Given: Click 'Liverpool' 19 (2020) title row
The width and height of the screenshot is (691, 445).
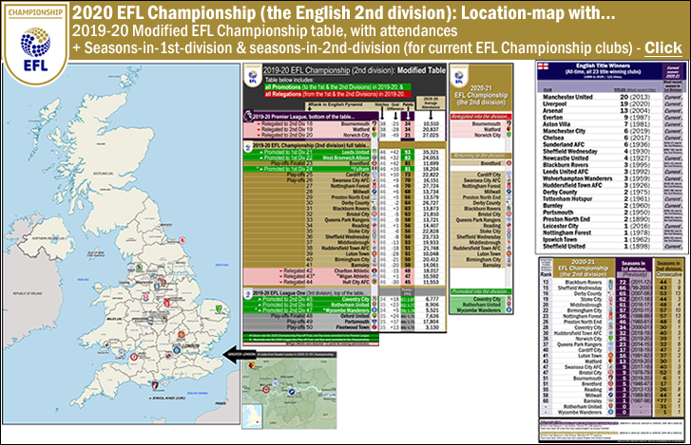Looking at the screenshot, I should 610,103.
